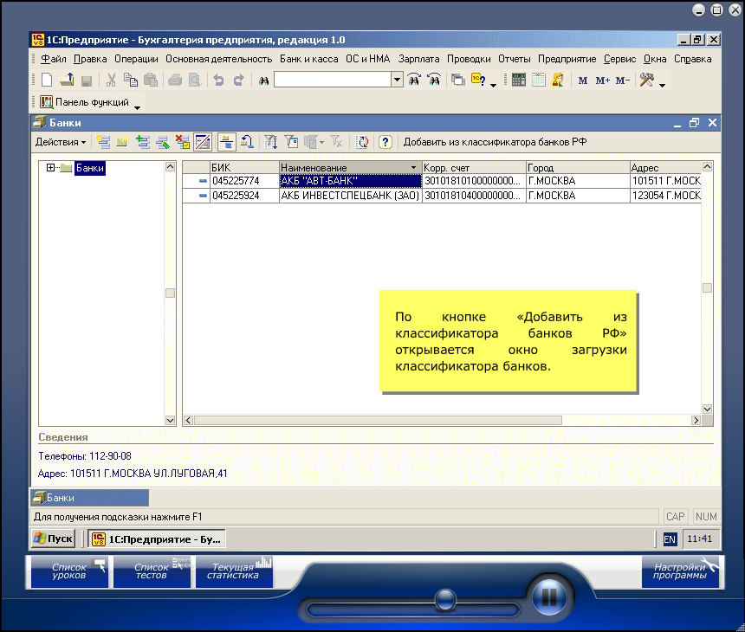Click the M+ memory button
The width and height of the screenshot is (745, 632).
(x=603, y=81)
